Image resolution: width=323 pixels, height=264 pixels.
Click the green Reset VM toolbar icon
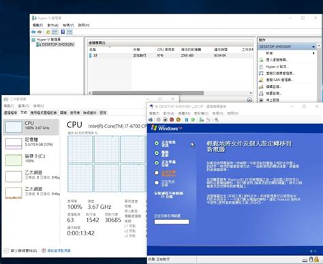[x=193, y=119]
